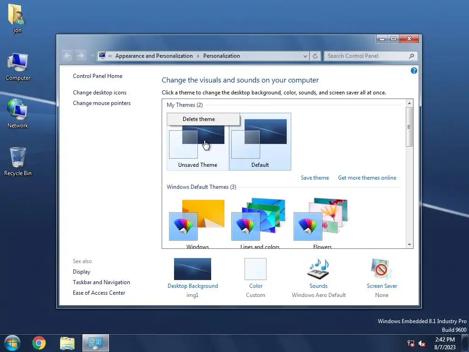Expand the Appearance and Personalization breadcrumb arrow
The height and width of the screenshot is (352, 469).
(198, 56)
